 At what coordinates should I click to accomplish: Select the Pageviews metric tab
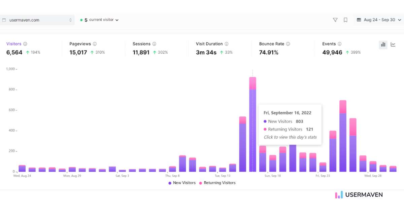click(80, 44)
